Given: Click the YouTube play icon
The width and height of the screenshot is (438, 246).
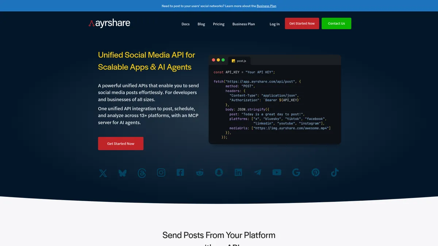Looking at the screenshot, I should coord(277,172).
